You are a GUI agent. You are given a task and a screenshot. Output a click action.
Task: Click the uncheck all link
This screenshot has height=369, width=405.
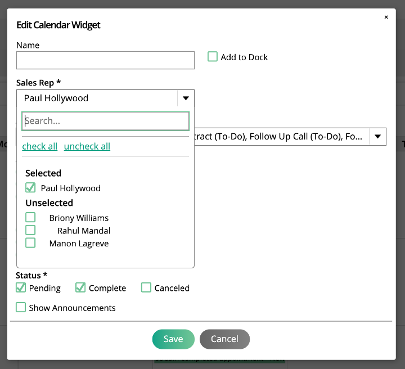click(x=87, y=146)
